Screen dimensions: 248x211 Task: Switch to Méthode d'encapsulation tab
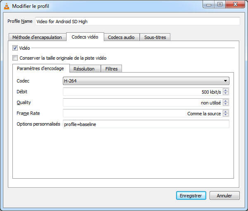pyautogui.click(x=37, y=37)
